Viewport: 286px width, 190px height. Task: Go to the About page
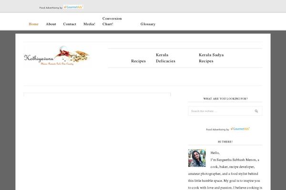click(x=51, y=24)
